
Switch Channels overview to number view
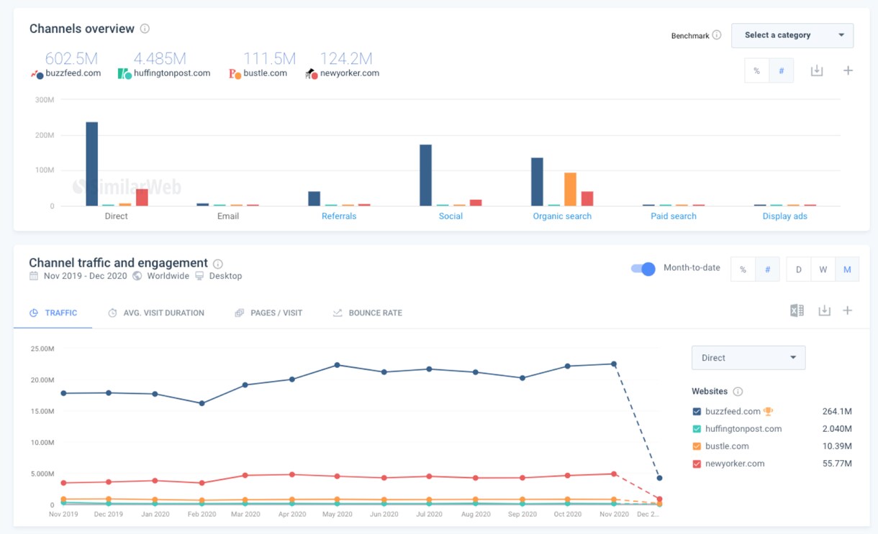coord(781,71)
